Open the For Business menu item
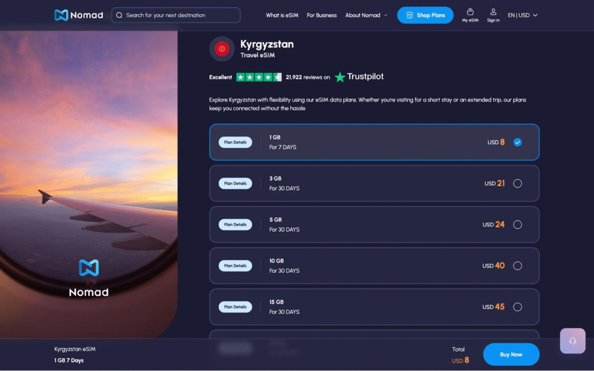 (x=321, y=15)
